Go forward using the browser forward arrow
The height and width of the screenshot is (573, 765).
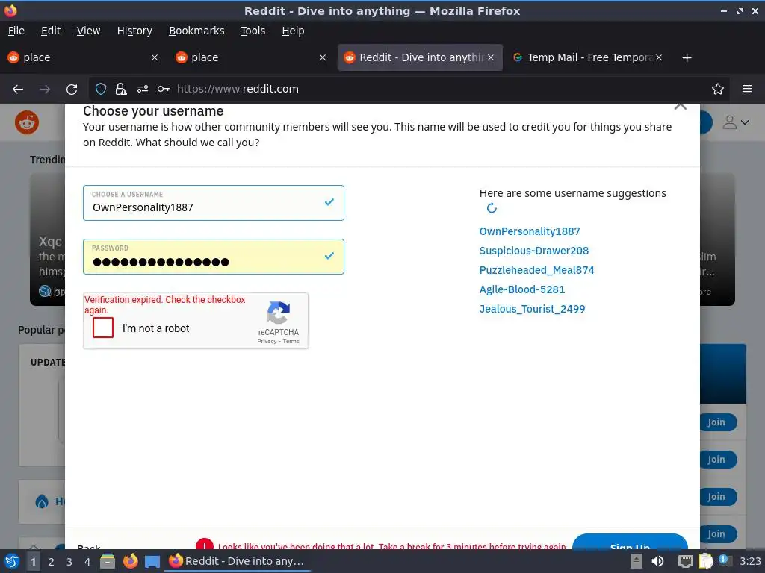45,90
